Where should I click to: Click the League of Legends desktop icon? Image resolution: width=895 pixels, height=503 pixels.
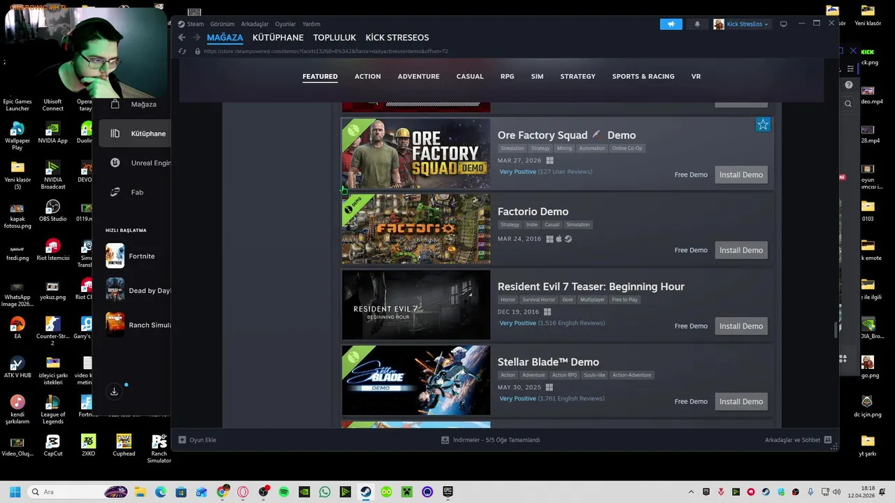pyautogui.click(x=52, y=402)
